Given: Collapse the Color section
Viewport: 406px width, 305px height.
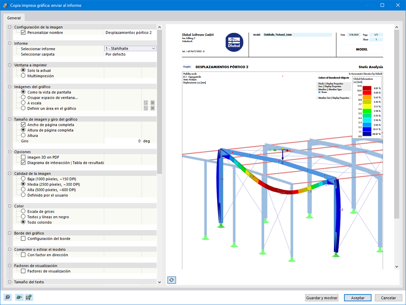Looking at the screenshot, I should tap(10, 206).
